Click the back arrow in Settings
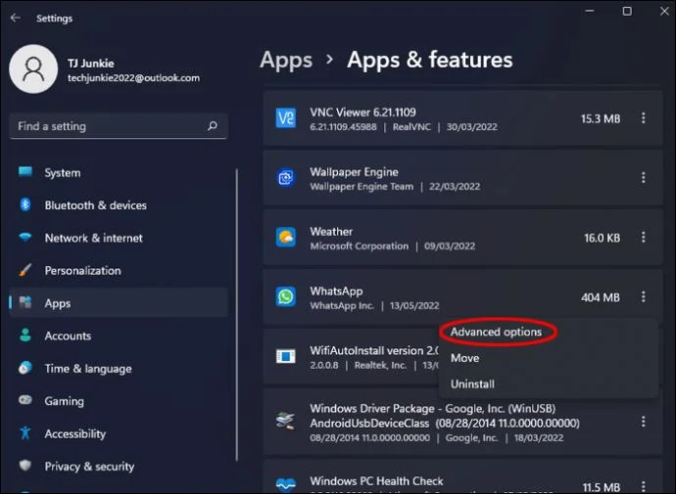676x494 pixels. [x=16, y=18]
